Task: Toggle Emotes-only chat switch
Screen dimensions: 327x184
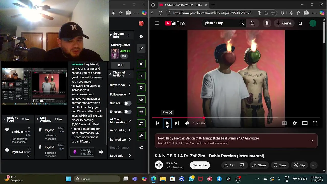Action: pos(127,112)
